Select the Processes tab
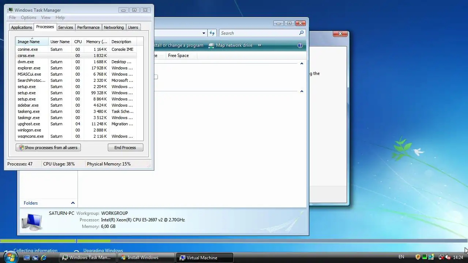Image resolution: width=468 pixels, height=263 pixels. click(45, 27)
